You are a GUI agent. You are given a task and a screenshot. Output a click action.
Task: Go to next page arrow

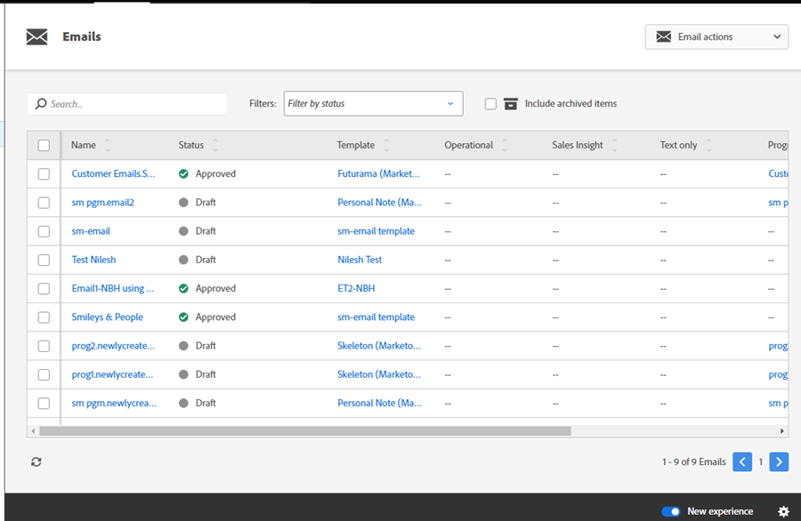(x=779, y=461)
